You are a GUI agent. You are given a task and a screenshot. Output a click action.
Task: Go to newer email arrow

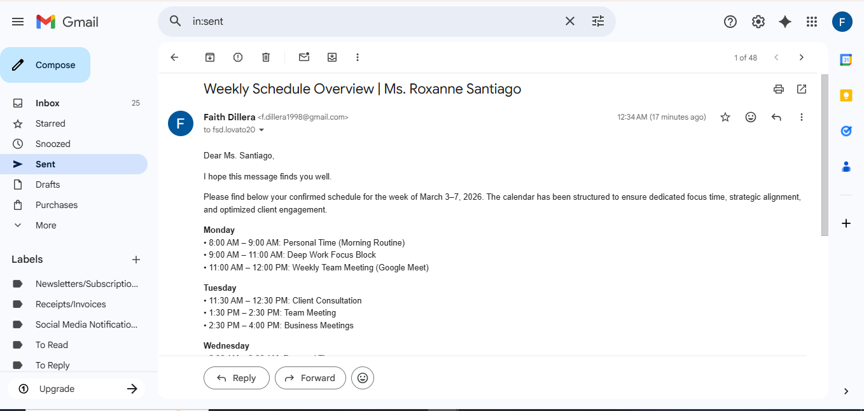776,57
